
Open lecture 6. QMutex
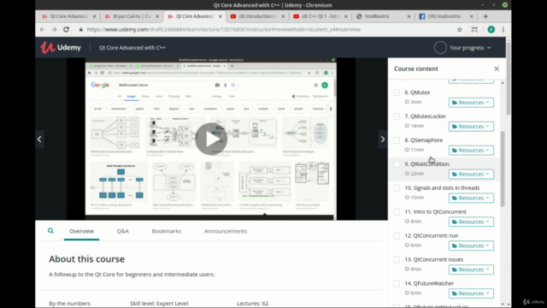(x=417, y=92)
